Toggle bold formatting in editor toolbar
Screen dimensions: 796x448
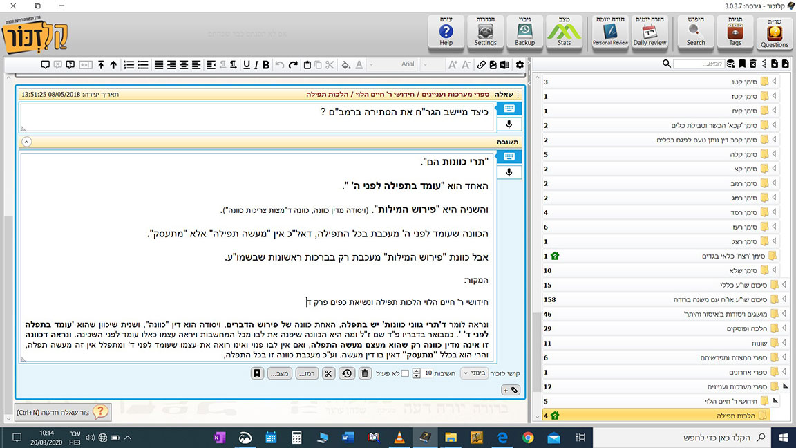coord(266,64)
